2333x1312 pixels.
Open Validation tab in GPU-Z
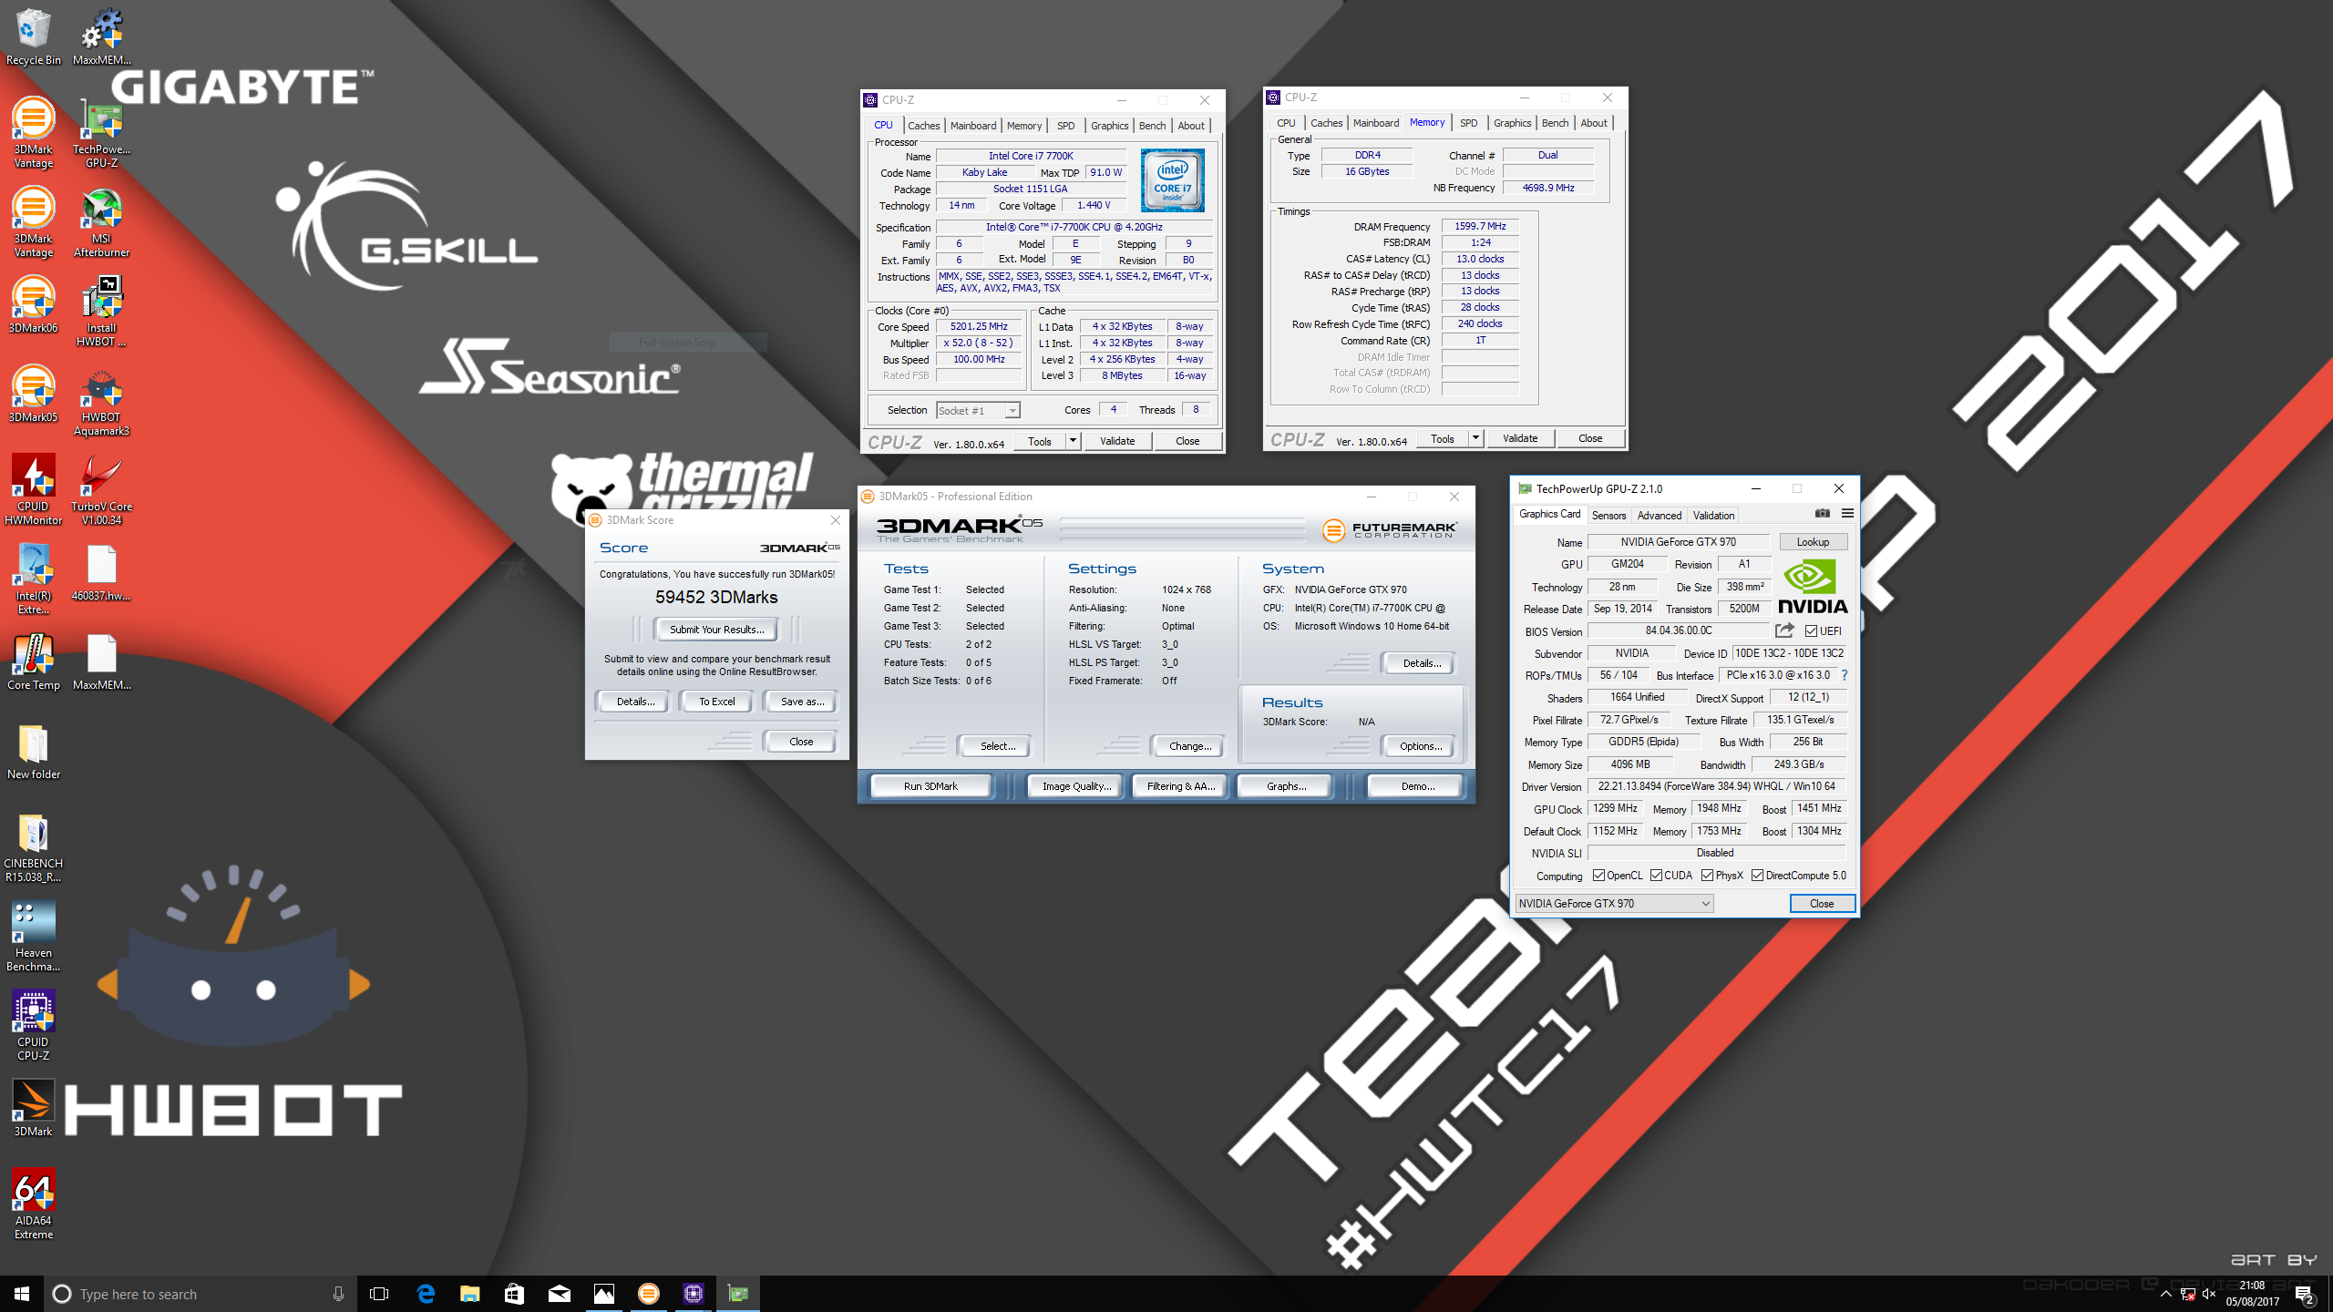(1713, 516)
